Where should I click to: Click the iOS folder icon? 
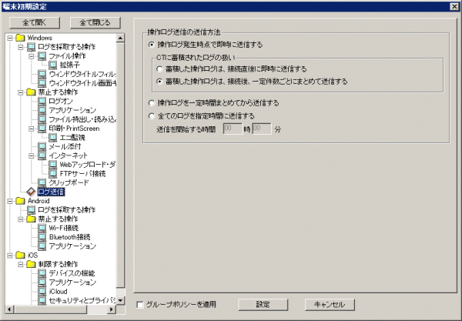click(19, 255)
